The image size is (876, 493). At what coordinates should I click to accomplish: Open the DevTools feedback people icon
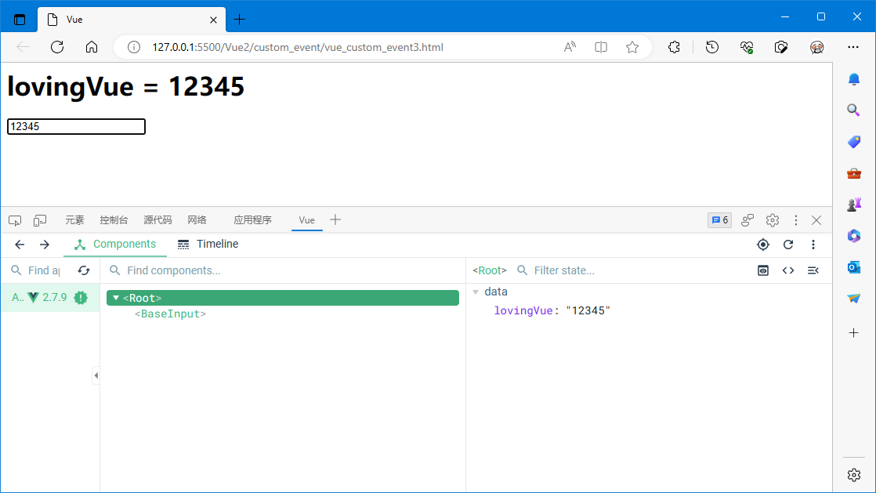747,220
